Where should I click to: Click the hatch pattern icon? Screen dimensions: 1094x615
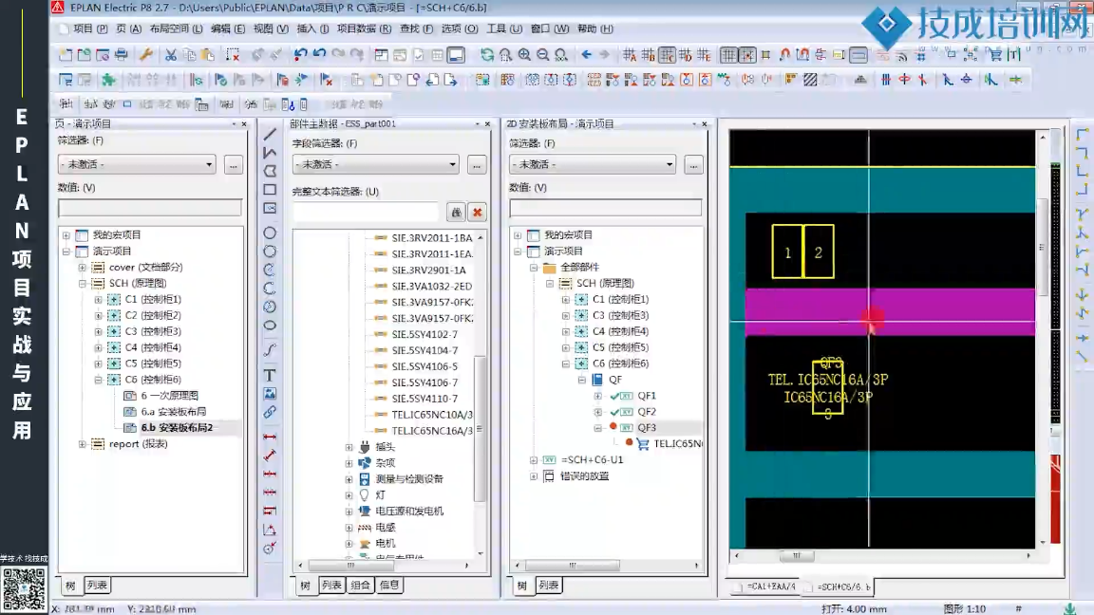[810, 80]
